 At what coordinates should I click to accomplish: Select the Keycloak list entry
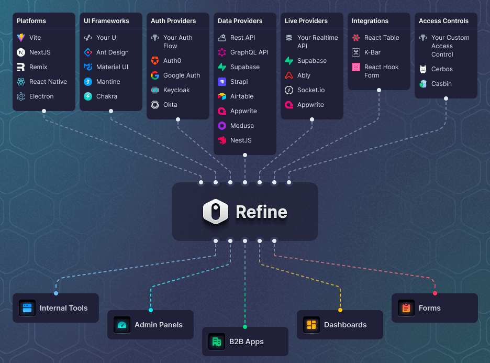click(x=176, y=90)
